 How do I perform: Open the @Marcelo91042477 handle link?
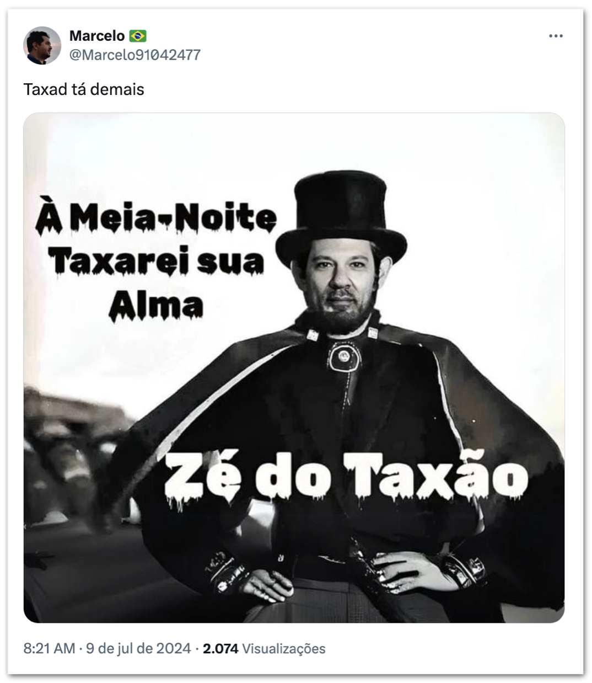135,55
